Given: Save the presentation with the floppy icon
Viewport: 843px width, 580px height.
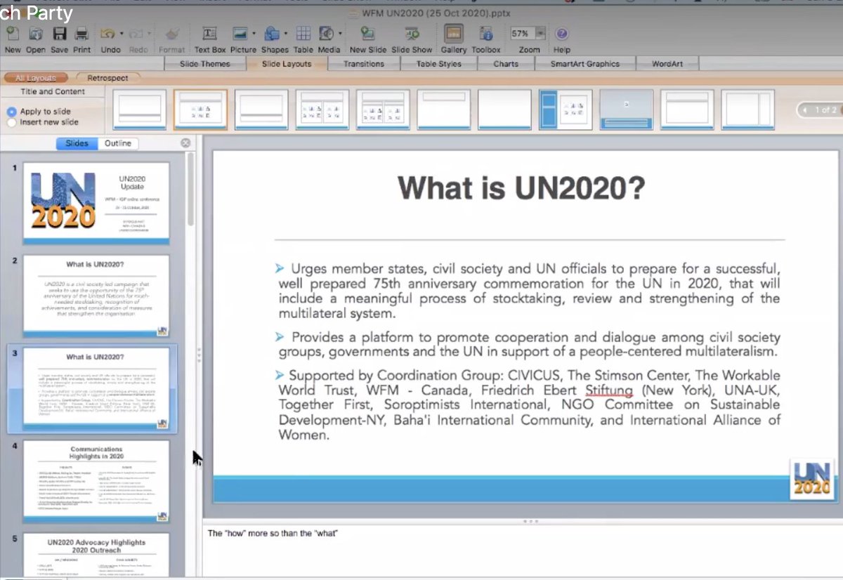Looking at the screenshot, I should [59, 34].
